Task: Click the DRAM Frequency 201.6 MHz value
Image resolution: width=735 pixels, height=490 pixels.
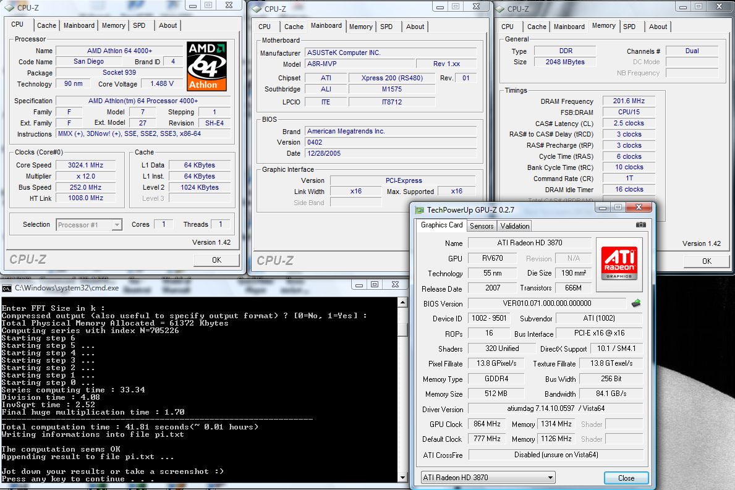Action: [629, 101]
